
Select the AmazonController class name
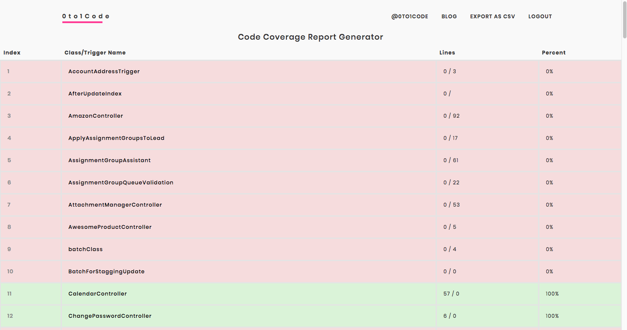(95, 116)
